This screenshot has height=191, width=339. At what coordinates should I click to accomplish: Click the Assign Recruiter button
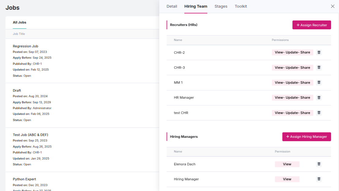tap(311, 25)
